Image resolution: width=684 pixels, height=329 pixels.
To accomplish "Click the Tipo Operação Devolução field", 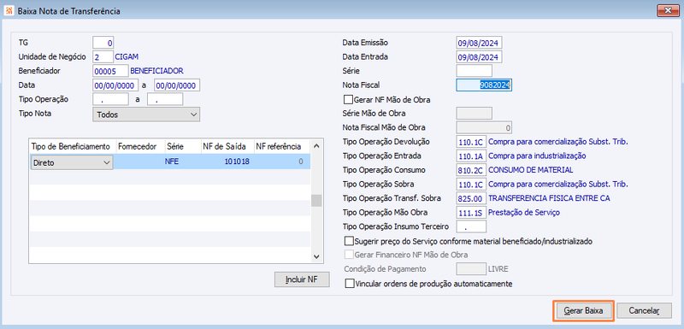I will pyautogui.click(x=471, y=142).
